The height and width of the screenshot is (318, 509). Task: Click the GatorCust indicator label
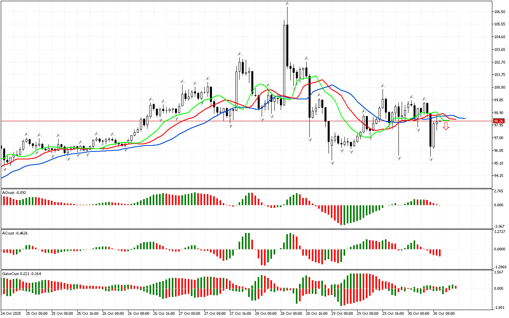pos(21,273)
